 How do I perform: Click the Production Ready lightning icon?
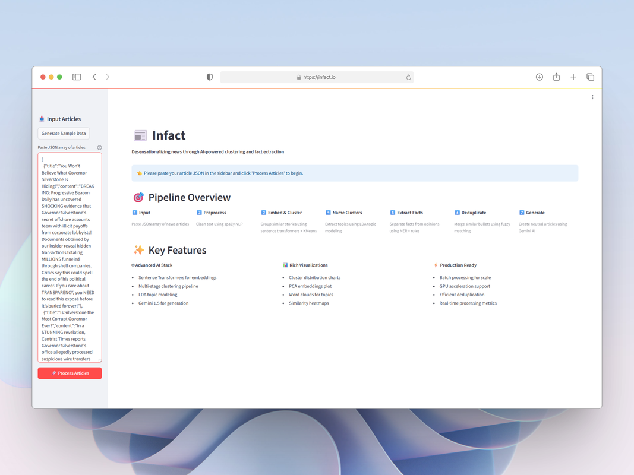pos(436,265)
